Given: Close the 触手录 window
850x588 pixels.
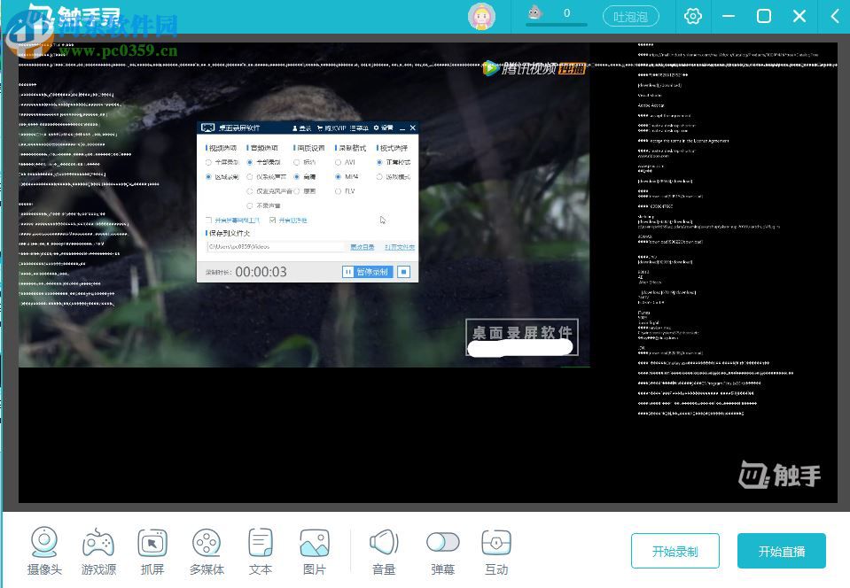Looking at the screenshot, I should (x=799, y=16).
